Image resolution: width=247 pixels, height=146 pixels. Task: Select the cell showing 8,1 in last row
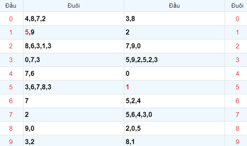pyautogui.click(x=174, y=141)
